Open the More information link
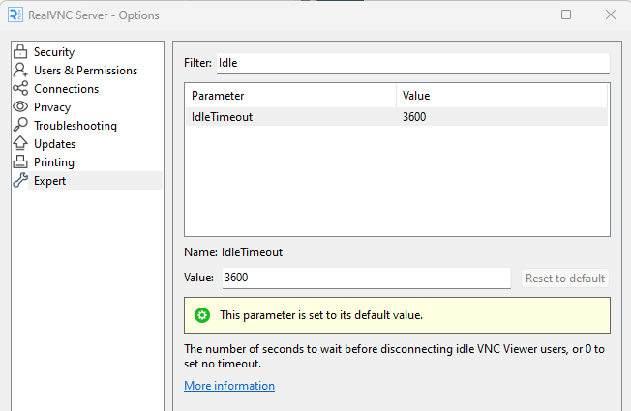Screen dimensions: 631x411 click(x=229, y=386)
